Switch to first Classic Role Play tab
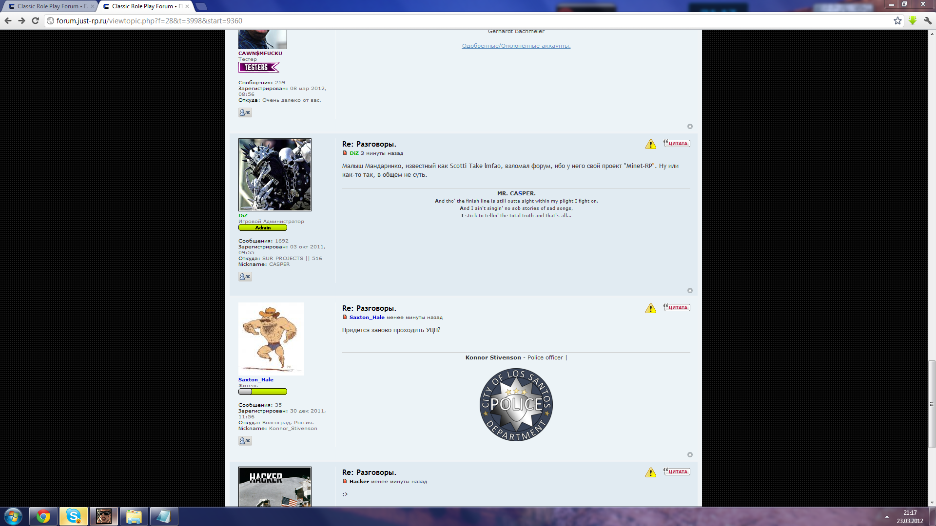The width and height of the screenshot is (936, 526). 49,6
